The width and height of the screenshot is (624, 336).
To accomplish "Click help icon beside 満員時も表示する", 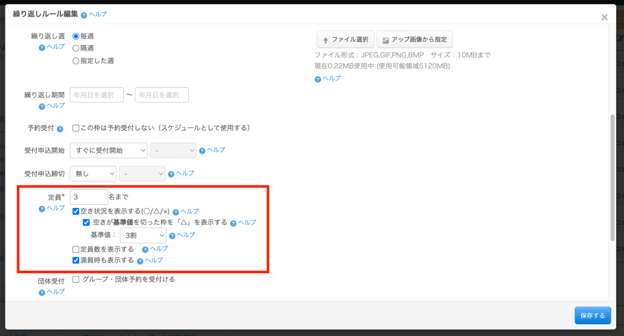I will (x=140, y=260).
